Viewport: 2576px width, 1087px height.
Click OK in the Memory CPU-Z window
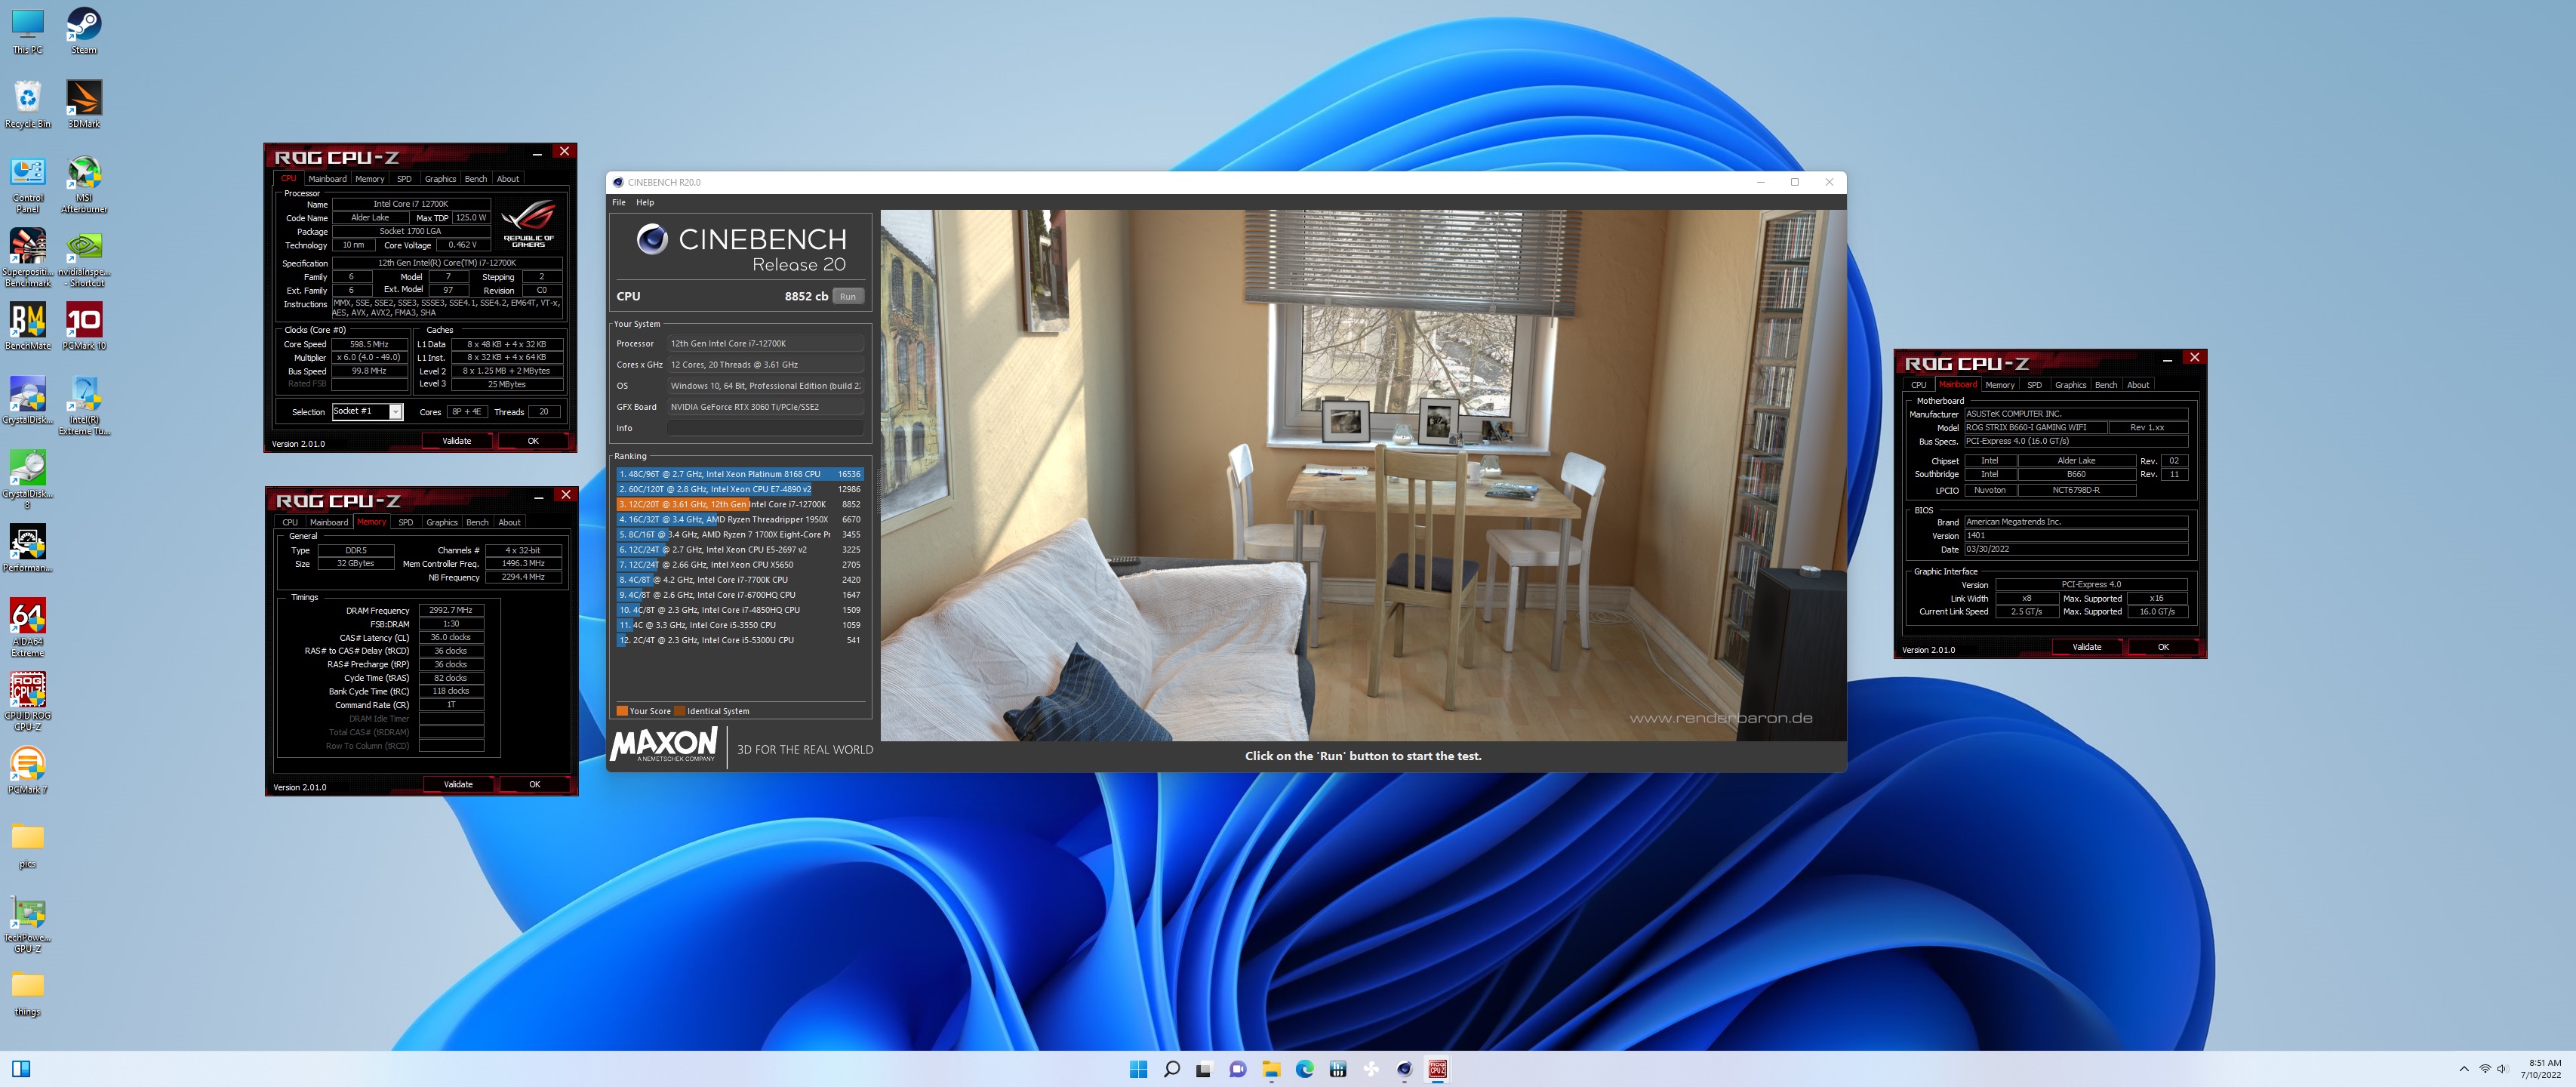click(534, 784)
